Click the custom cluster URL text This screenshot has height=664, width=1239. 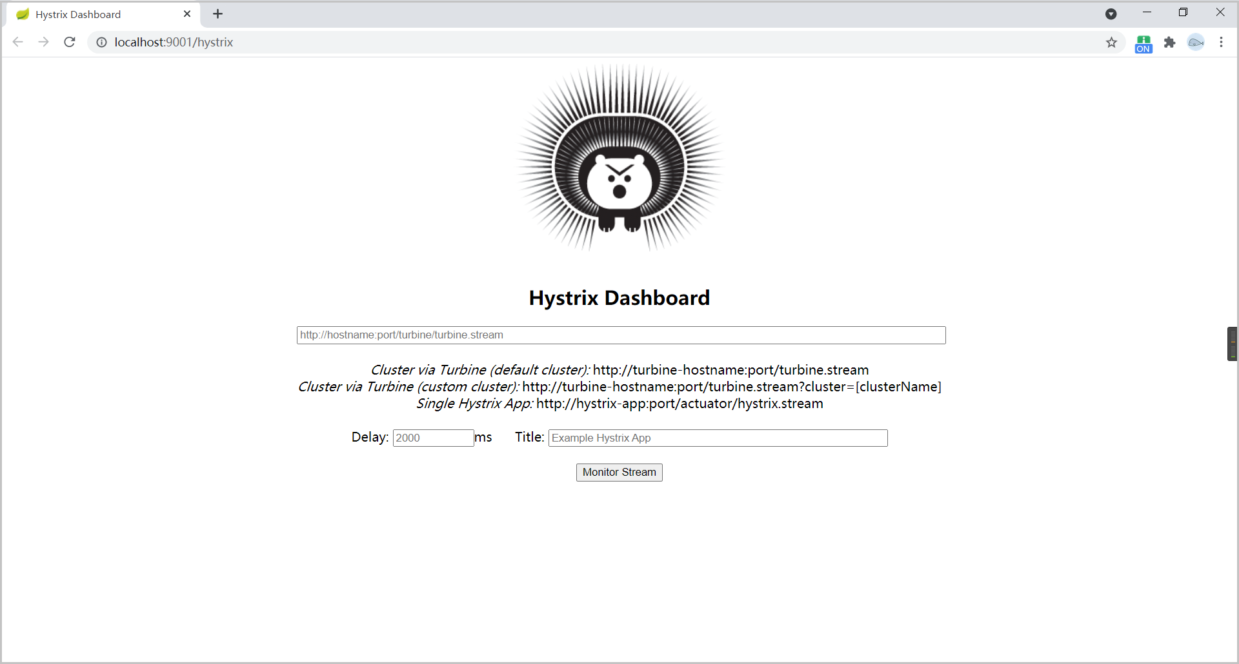tap(732, 387)
